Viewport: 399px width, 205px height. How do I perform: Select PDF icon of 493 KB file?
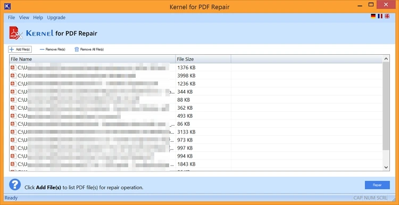(x=13, y=116)
